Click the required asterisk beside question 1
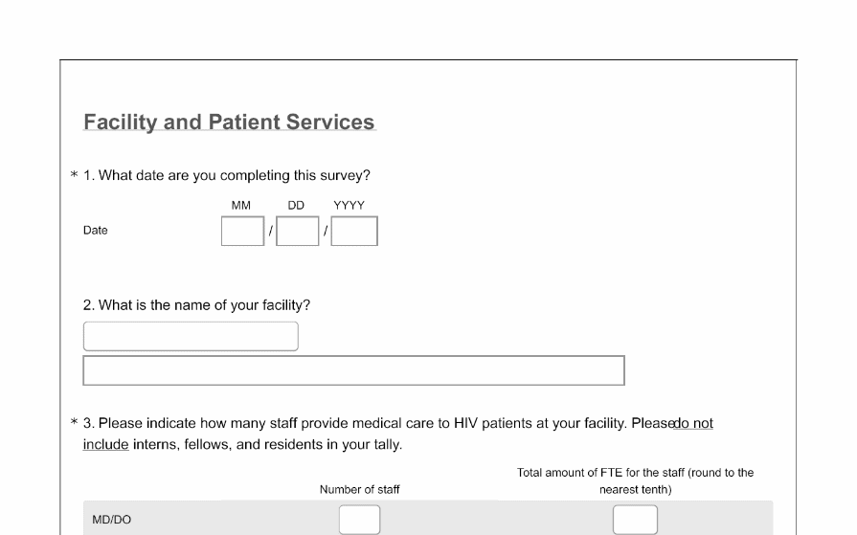The width and height of the screenshot is (857, 535). (74, 177)
